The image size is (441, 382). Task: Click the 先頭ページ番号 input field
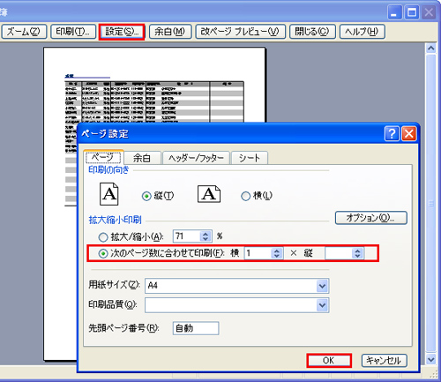[x=196, y=328]
